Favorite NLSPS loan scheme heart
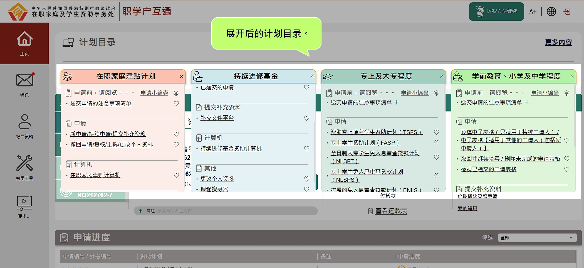The width and height of the screenshot is (584, 268). click(x=437, y=176)
